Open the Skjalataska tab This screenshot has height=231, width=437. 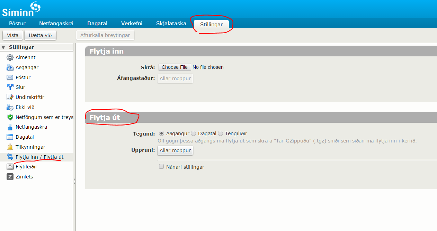click(x=171, y=24)
